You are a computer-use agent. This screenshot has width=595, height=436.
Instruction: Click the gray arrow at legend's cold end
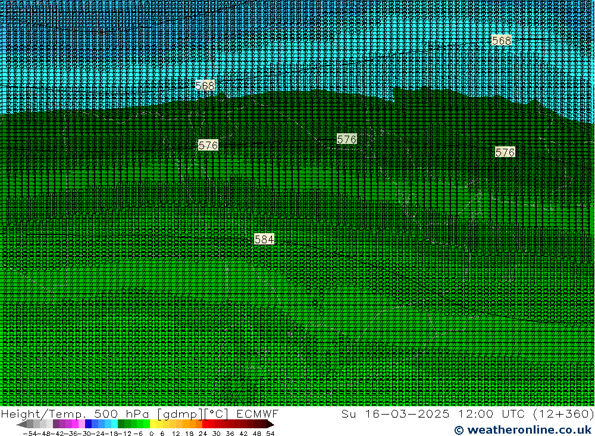[21, 424]
